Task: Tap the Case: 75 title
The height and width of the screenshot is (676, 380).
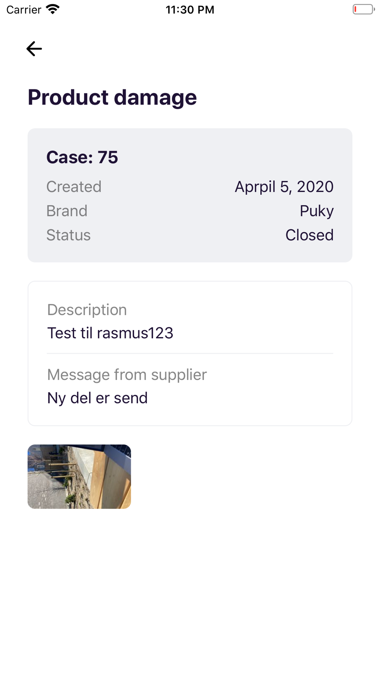Action: click(x=82, y=157)
